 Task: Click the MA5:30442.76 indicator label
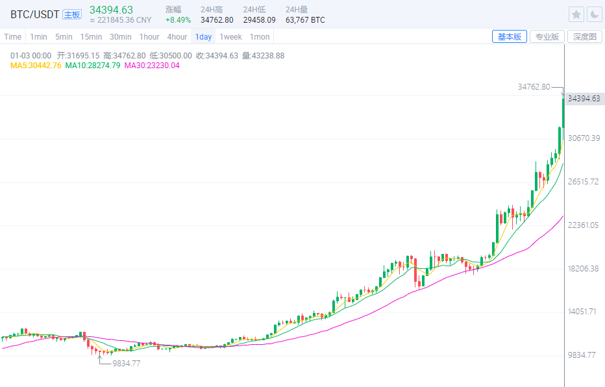point(36,66)
